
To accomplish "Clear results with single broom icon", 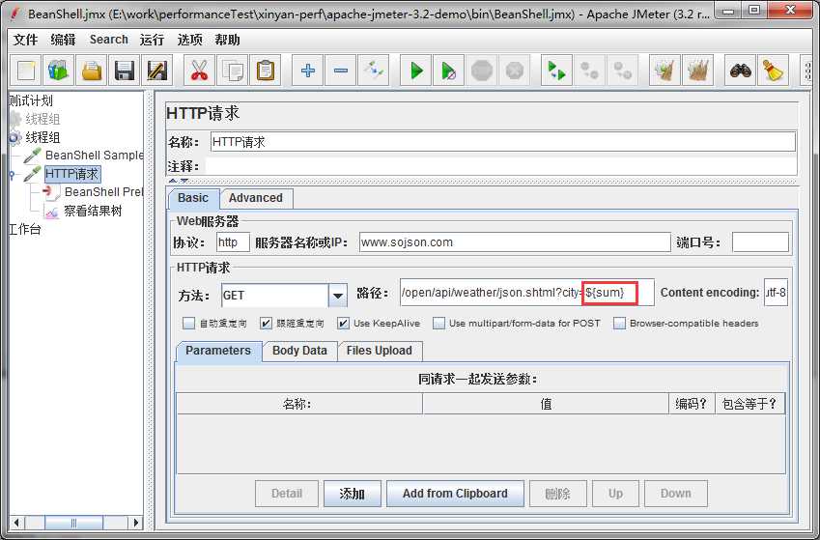I will click(x=664, y=71).
